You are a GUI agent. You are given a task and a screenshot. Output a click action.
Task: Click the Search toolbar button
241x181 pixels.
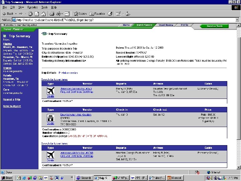tap(80, 14)
